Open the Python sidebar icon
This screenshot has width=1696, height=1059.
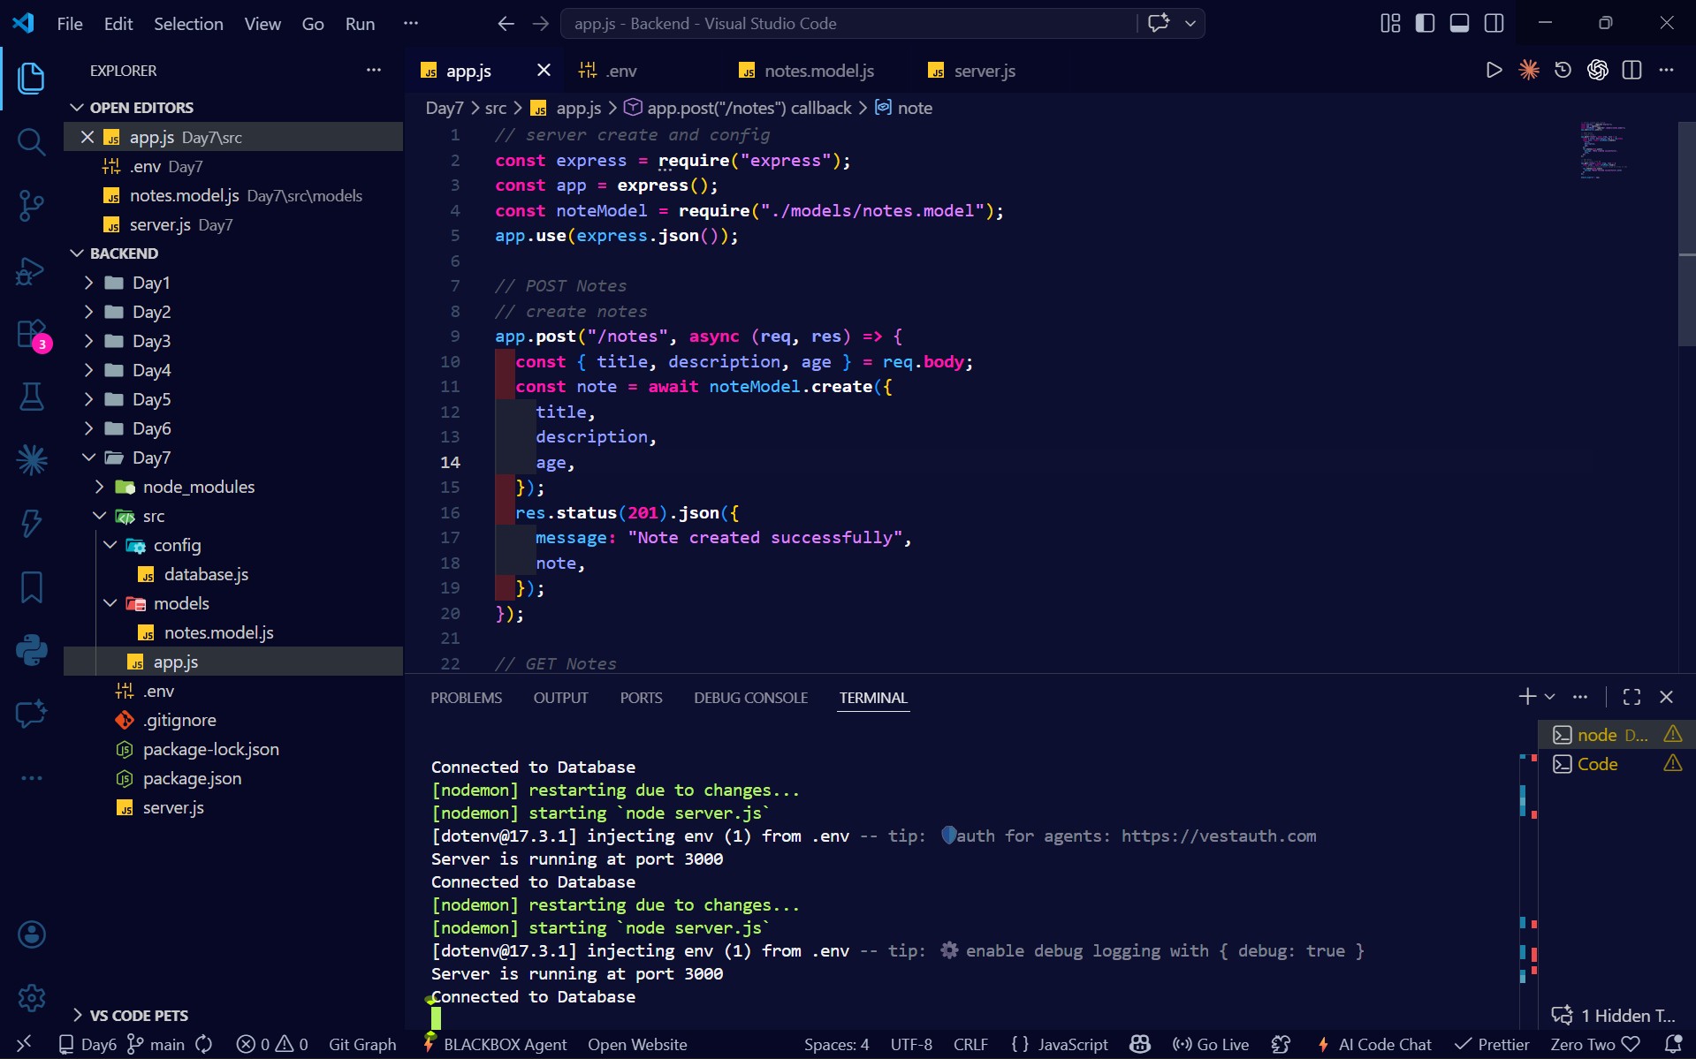(x=31, y=651)
